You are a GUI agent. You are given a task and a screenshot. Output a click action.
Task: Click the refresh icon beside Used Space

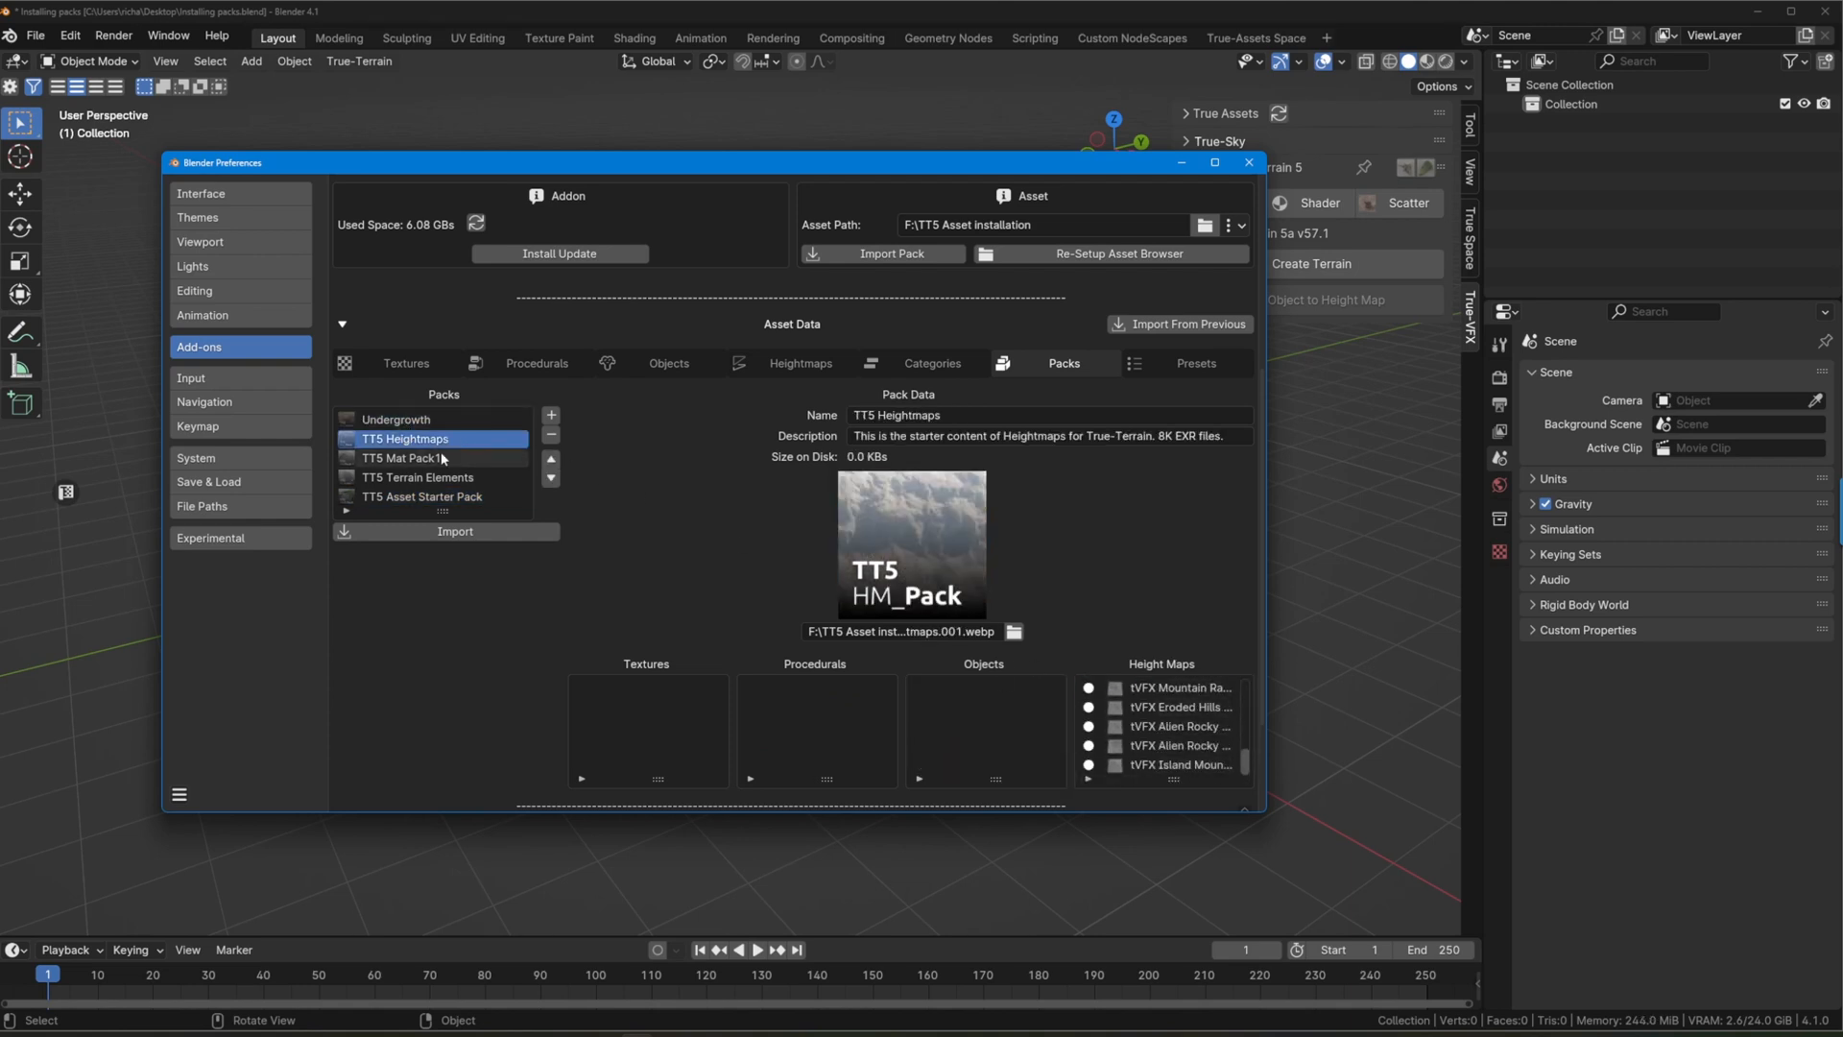coord(476,224)
